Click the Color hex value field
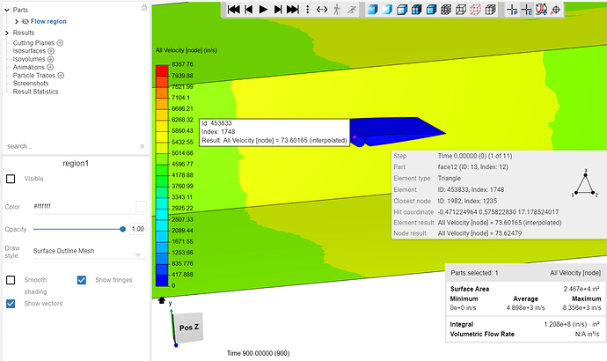This screenshot has height=361, width=607. coord(84,206)
